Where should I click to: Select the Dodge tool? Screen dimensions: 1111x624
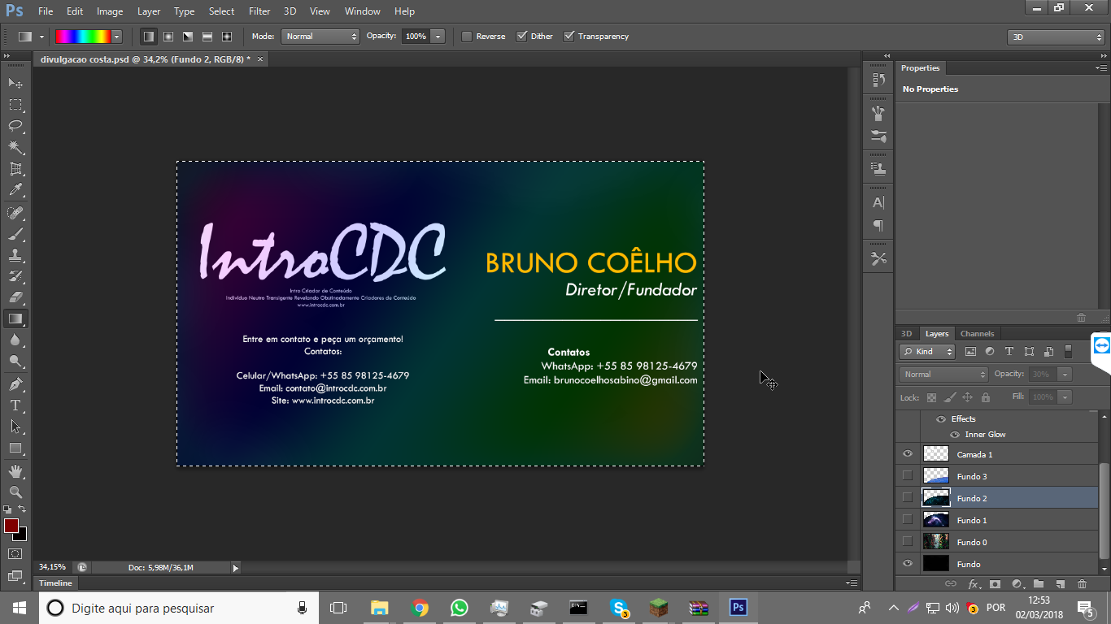(15, 361)
